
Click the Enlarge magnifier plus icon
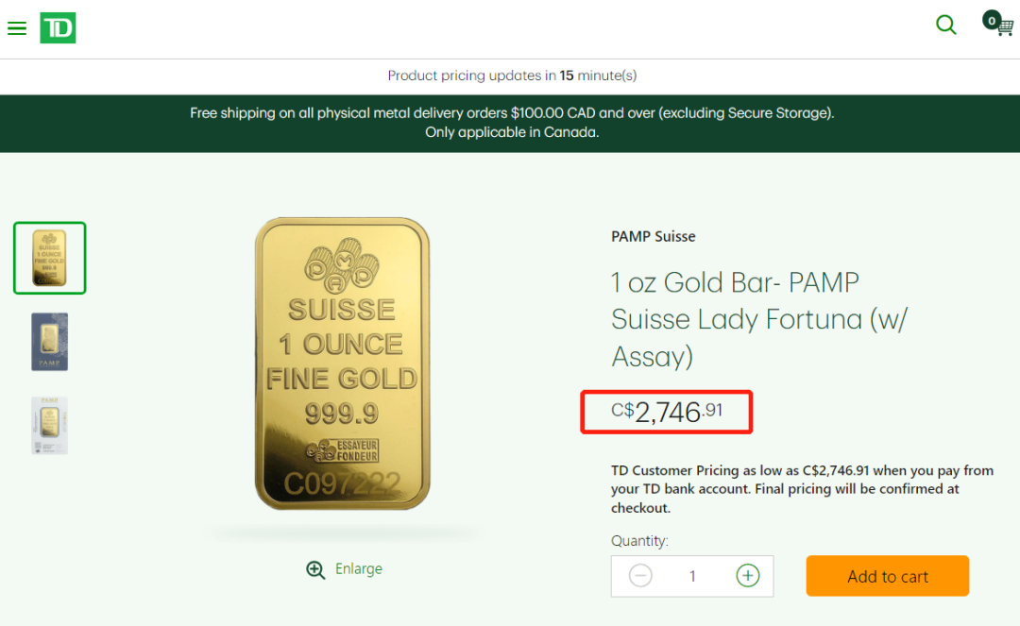[315, 569]
